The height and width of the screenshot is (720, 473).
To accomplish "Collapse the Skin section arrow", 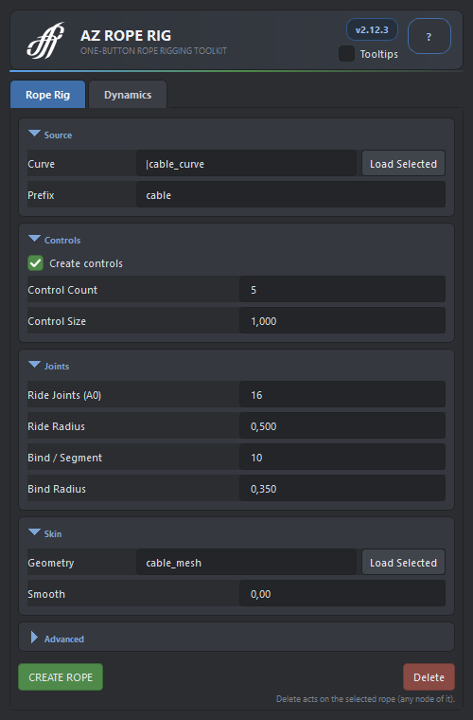I will [x=34, y=532].
